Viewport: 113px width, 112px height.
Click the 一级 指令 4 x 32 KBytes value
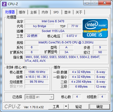[x=81, y=77]
